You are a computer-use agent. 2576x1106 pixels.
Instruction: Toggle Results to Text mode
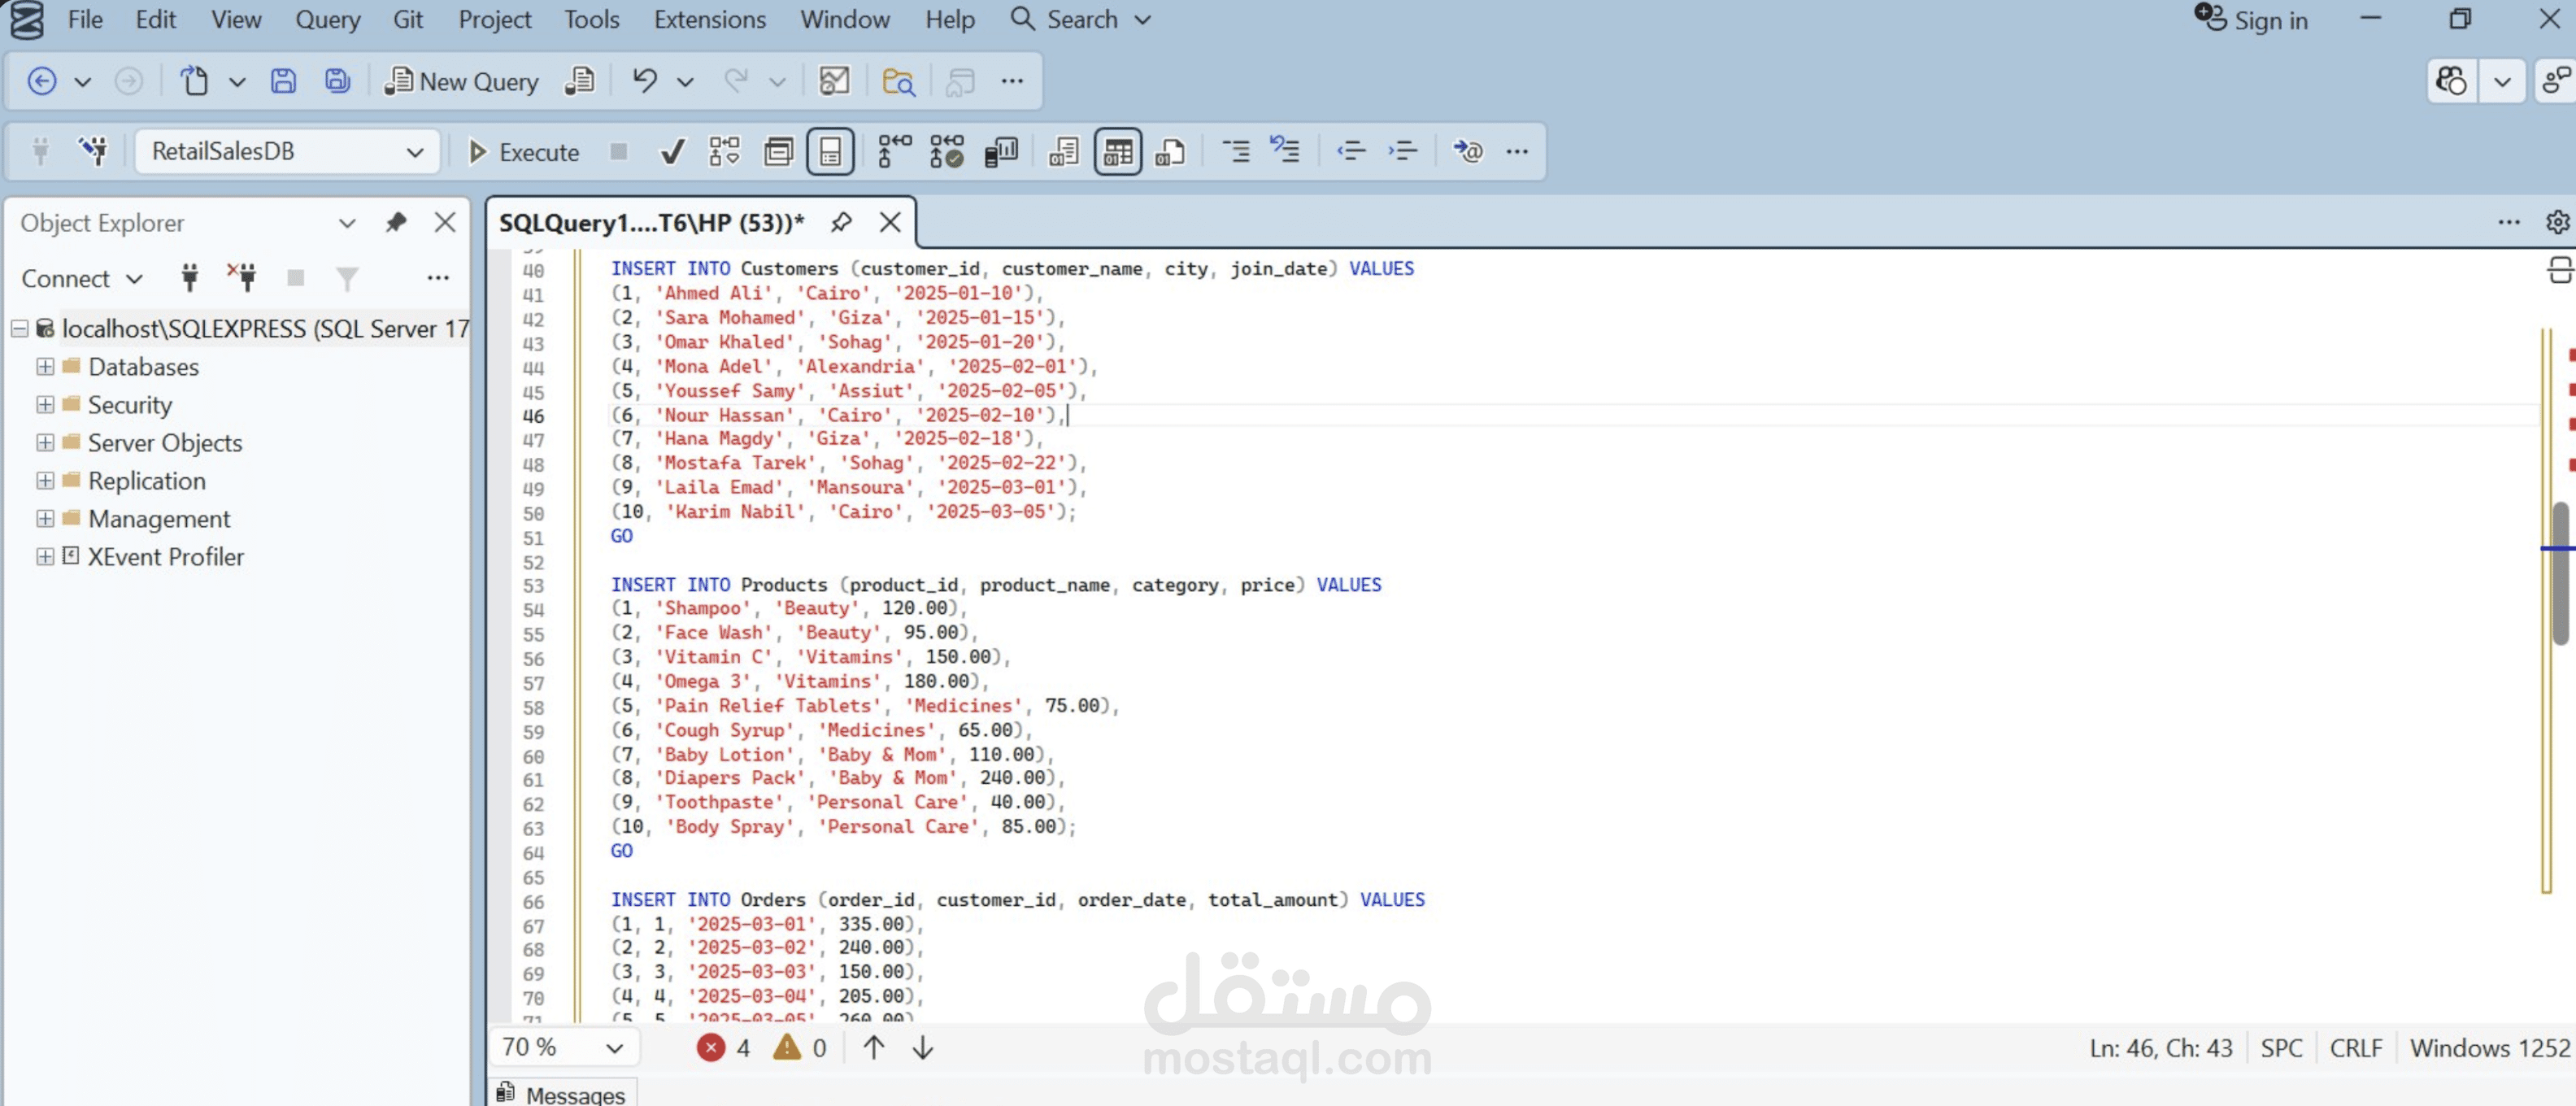[x=1063, y=152]
